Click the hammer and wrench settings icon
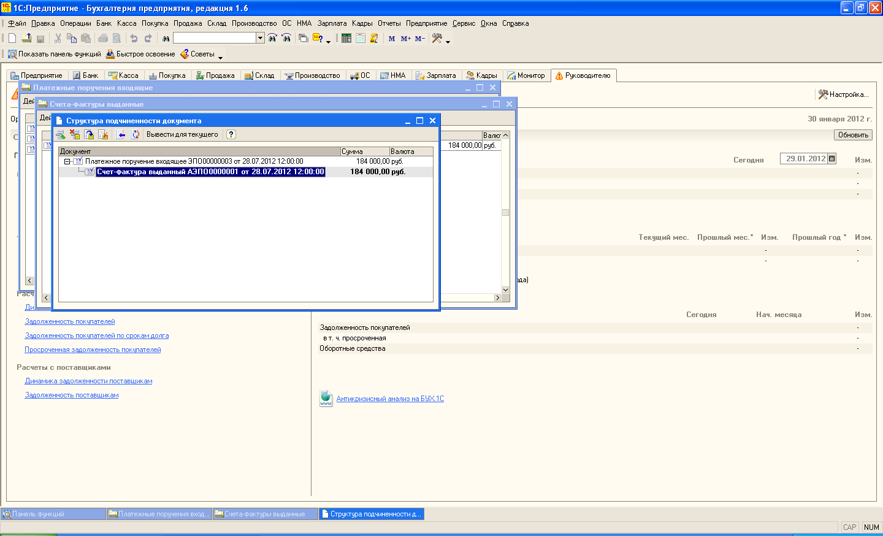 click(x=437, y=38)
